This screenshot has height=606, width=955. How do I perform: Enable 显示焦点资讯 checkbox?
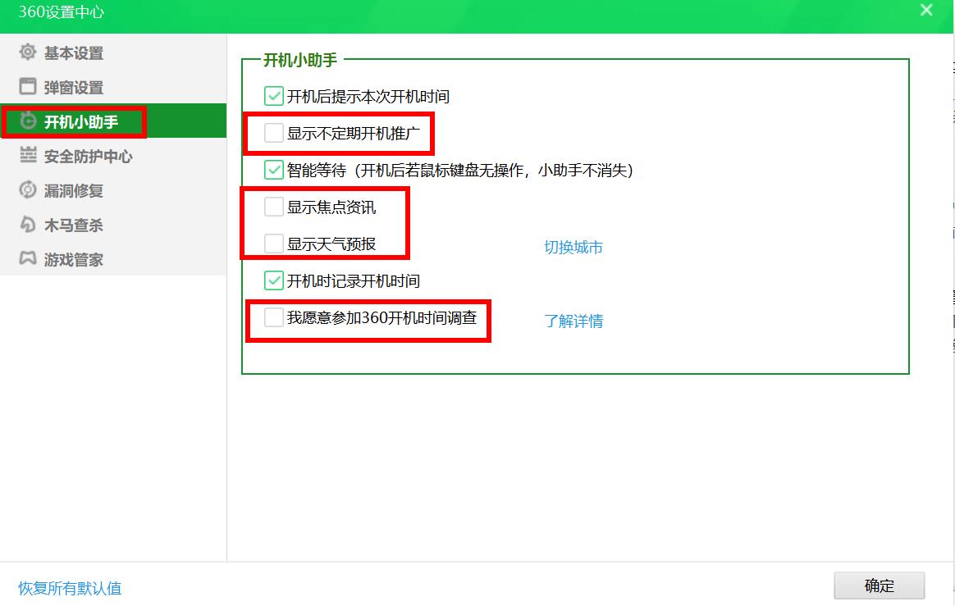coord(273,207)
